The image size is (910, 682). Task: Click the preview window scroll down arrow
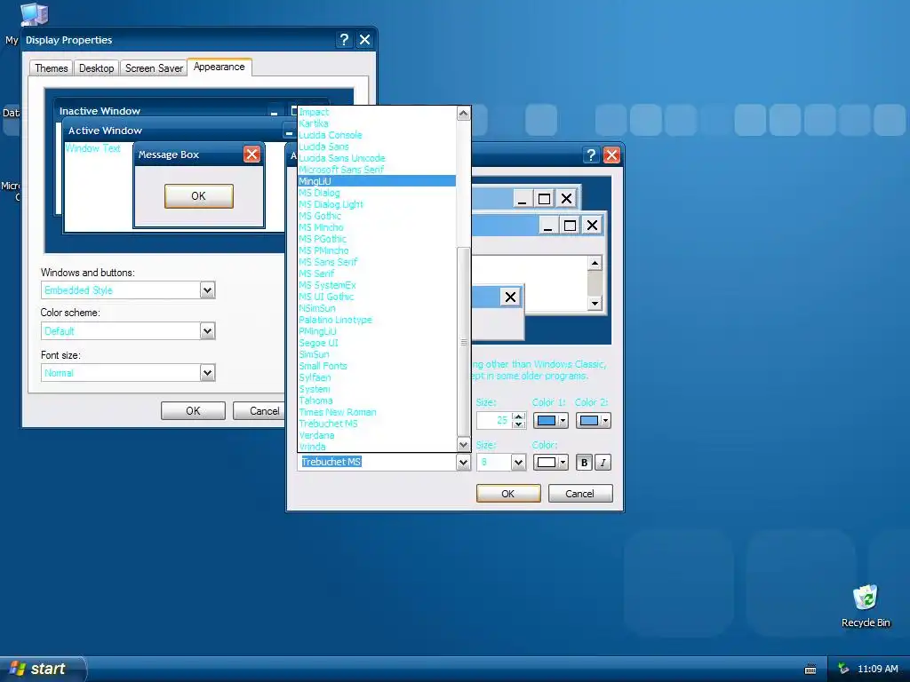595,304
